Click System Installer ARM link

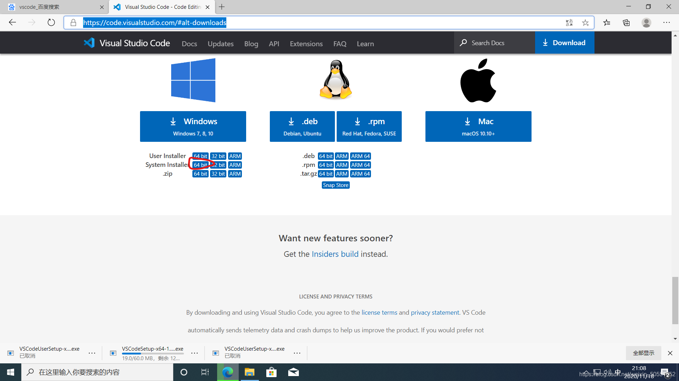click(x=235, y=165)
